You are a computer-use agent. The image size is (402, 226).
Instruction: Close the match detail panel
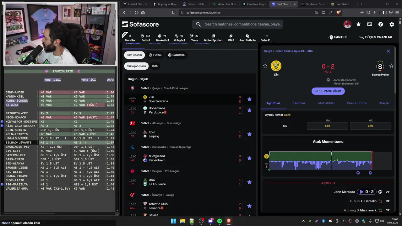[x=388, y=51]
